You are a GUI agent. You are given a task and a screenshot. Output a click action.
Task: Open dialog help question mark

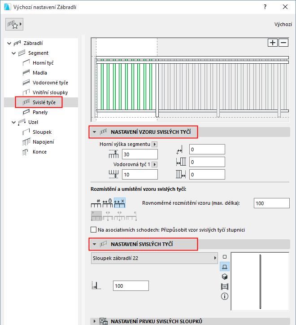click(x=265, y=7)
